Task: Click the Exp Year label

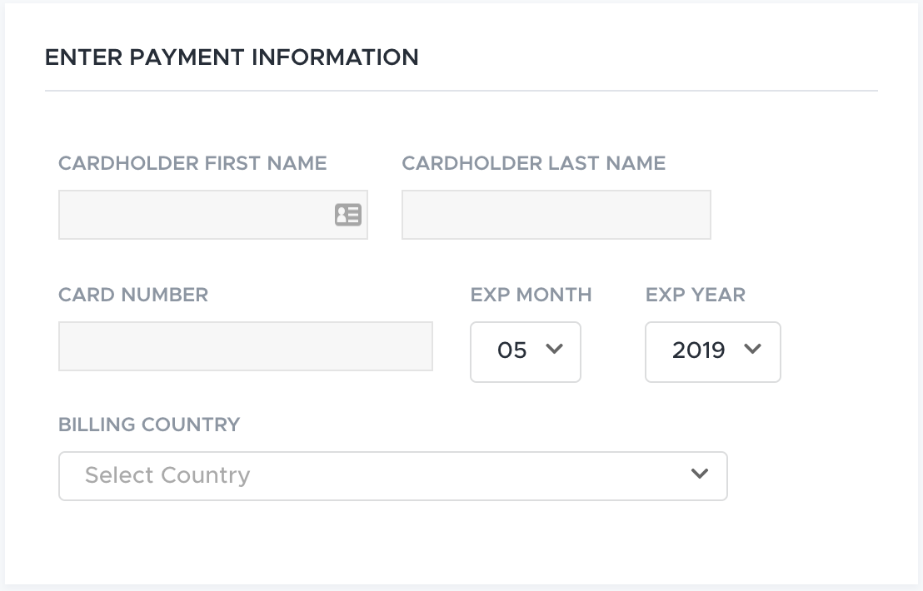Action: 696,295
